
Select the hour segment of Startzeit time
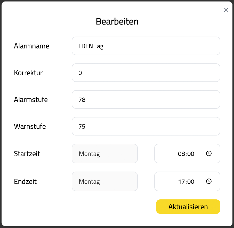(x=181, y=154)
